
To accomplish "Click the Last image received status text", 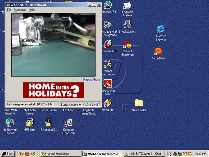I will pyautogui.click(x=30, y=104).
